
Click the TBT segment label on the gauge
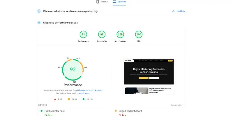(x=75, y=82)
